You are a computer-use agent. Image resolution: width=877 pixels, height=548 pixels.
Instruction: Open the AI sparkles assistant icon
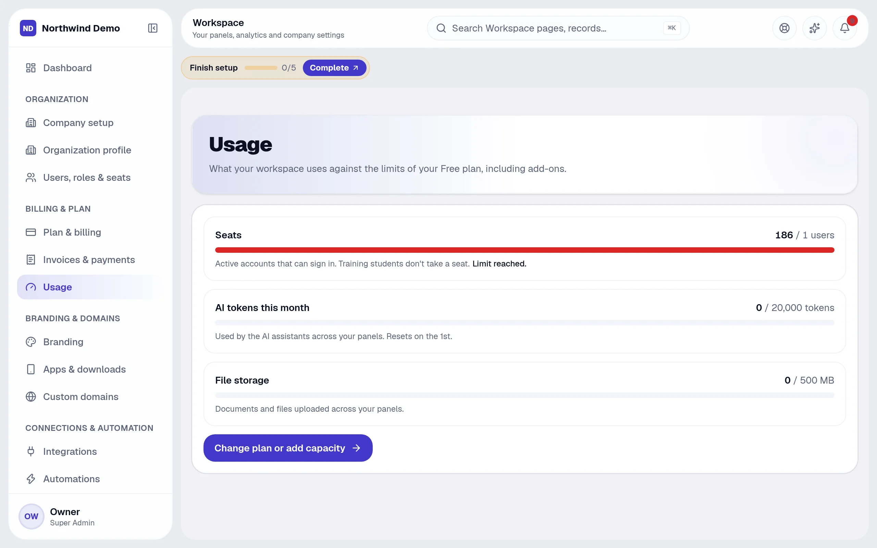814,28
